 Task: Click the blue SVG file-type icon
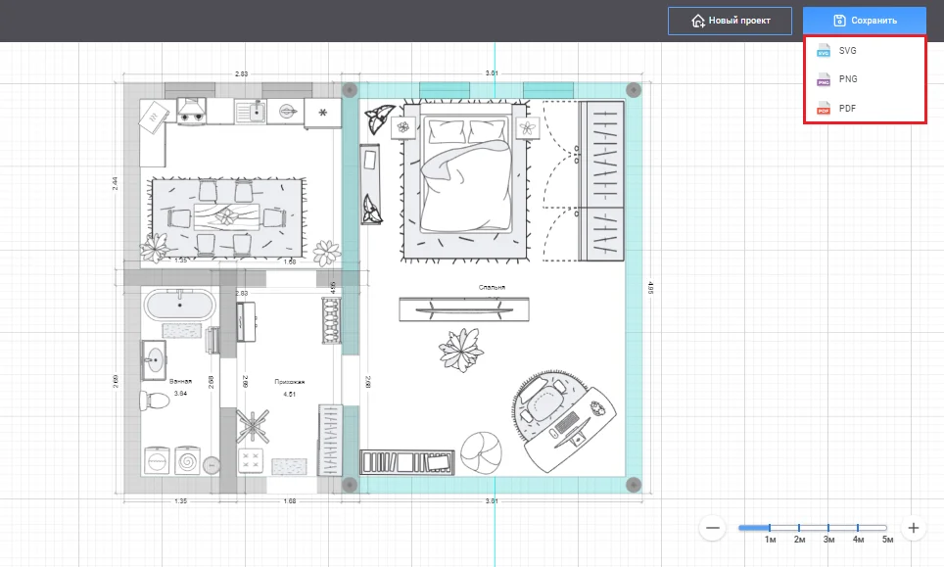tap(823, 50)
